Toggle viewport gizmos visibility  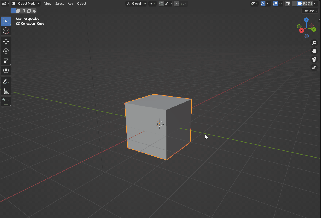263,4
